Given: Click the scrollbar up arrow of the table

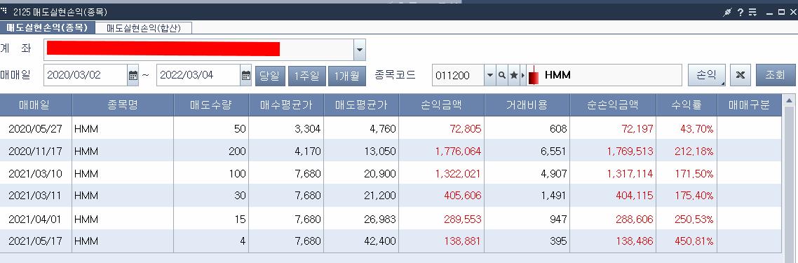Looking at the screenshot, I should click(x=790, y=100).
